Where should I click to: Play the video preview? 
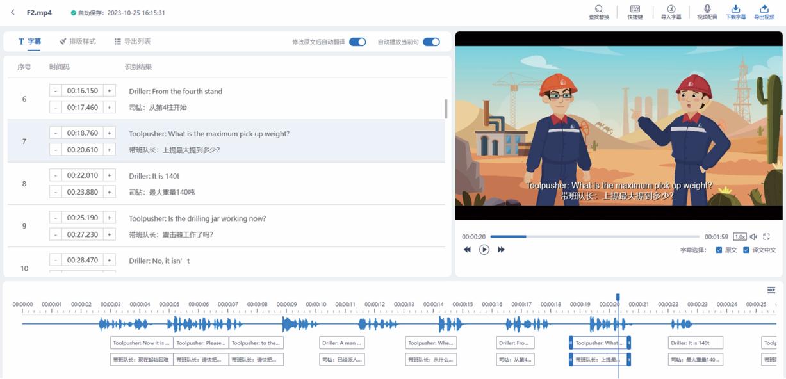(x=484, y=250)
